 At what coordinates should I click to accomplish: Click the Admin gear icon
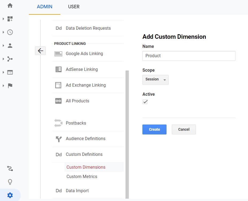[10, 195]
